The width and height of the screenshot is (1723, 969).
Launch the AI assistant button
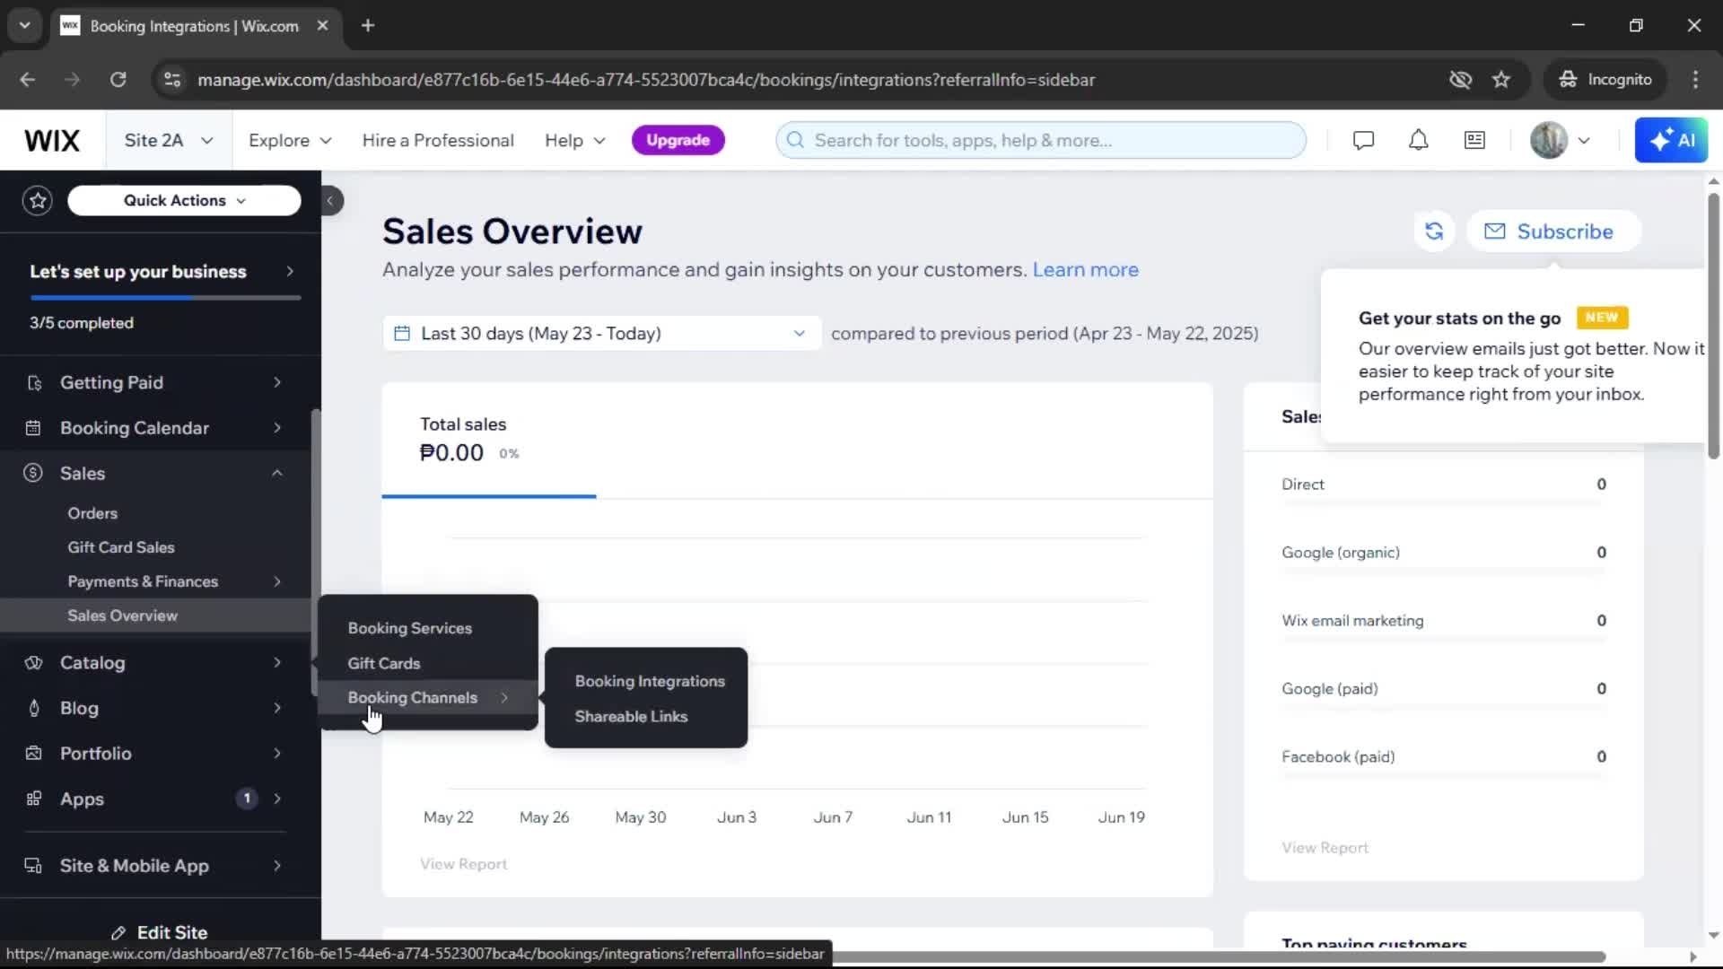coord(1671,140)
